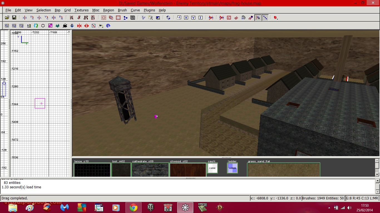The height and width of the screenshot is (213, 380).
Task: Toggle the crossed-out model filter button
Action: (211, 18)
